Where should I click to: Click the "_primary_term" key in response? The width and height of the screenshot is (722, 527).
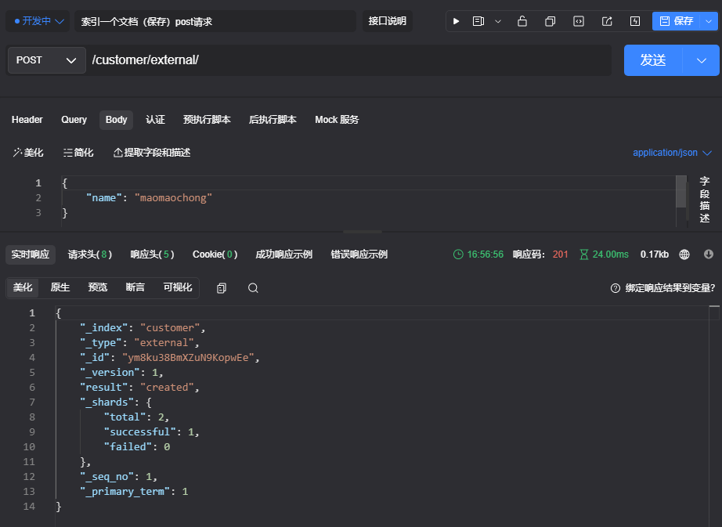pyautogui.click(x=125, y=492)
